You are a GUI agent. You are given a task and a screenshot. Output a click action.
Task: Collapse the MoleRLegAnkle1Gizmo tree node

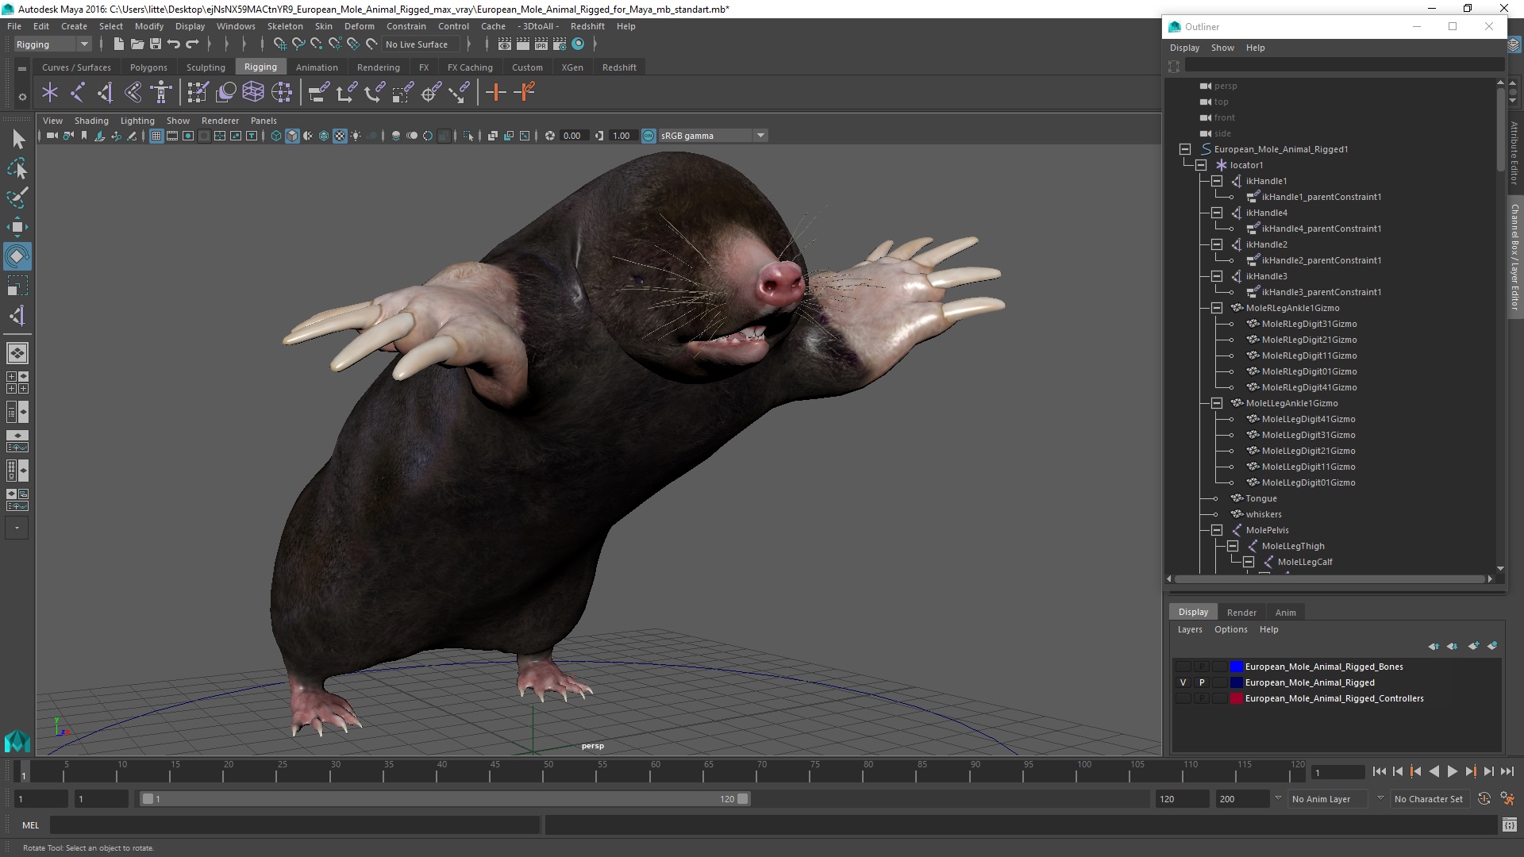pyautogui.click(x=1217, y=308)
